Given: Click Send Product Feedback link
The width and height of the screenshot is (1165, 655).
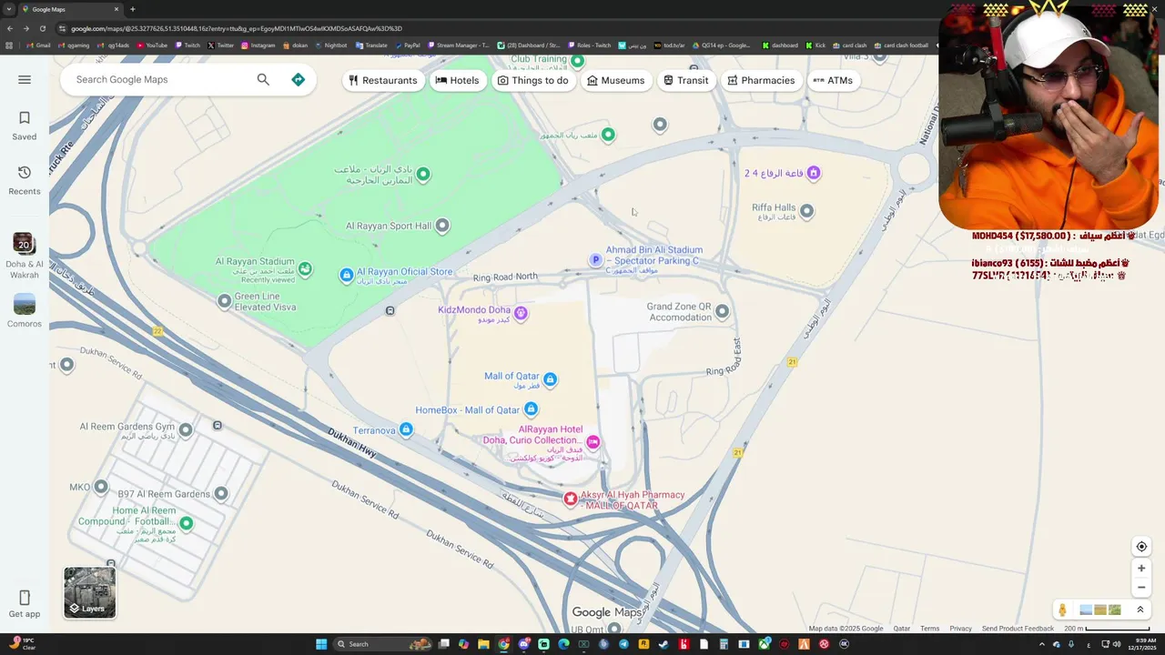Looking at the screenshot, I should (x=1018, y=629).
